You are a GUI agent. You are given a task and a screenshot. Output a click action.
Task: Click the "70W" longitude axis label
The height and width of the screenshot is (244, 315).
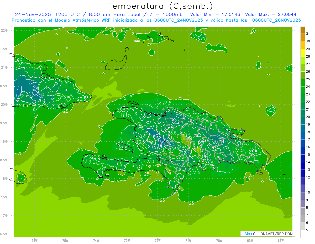219,240
